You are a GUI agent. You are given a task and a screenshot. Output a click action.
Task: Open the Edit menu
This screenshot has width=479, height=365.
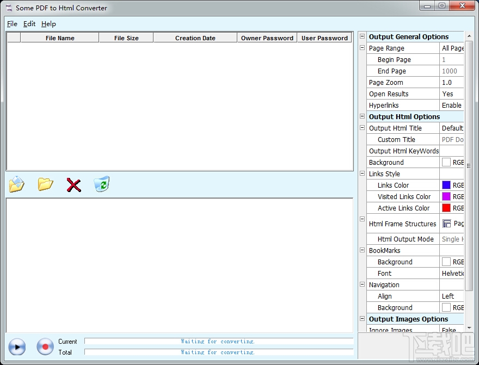[29, 24]
